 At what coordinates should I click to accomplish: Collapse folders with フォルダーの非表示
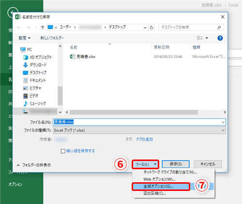tap(34, 165)
